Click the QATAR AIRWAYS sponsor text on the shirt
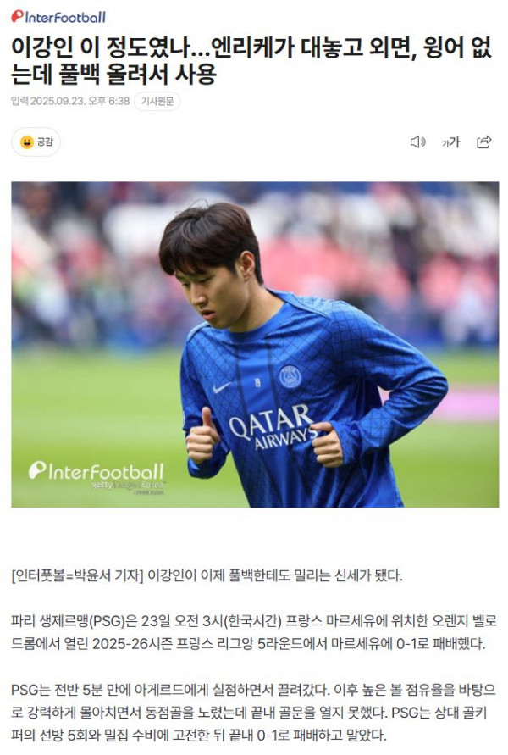The image size is (508, 755). (x=272, y=425)
